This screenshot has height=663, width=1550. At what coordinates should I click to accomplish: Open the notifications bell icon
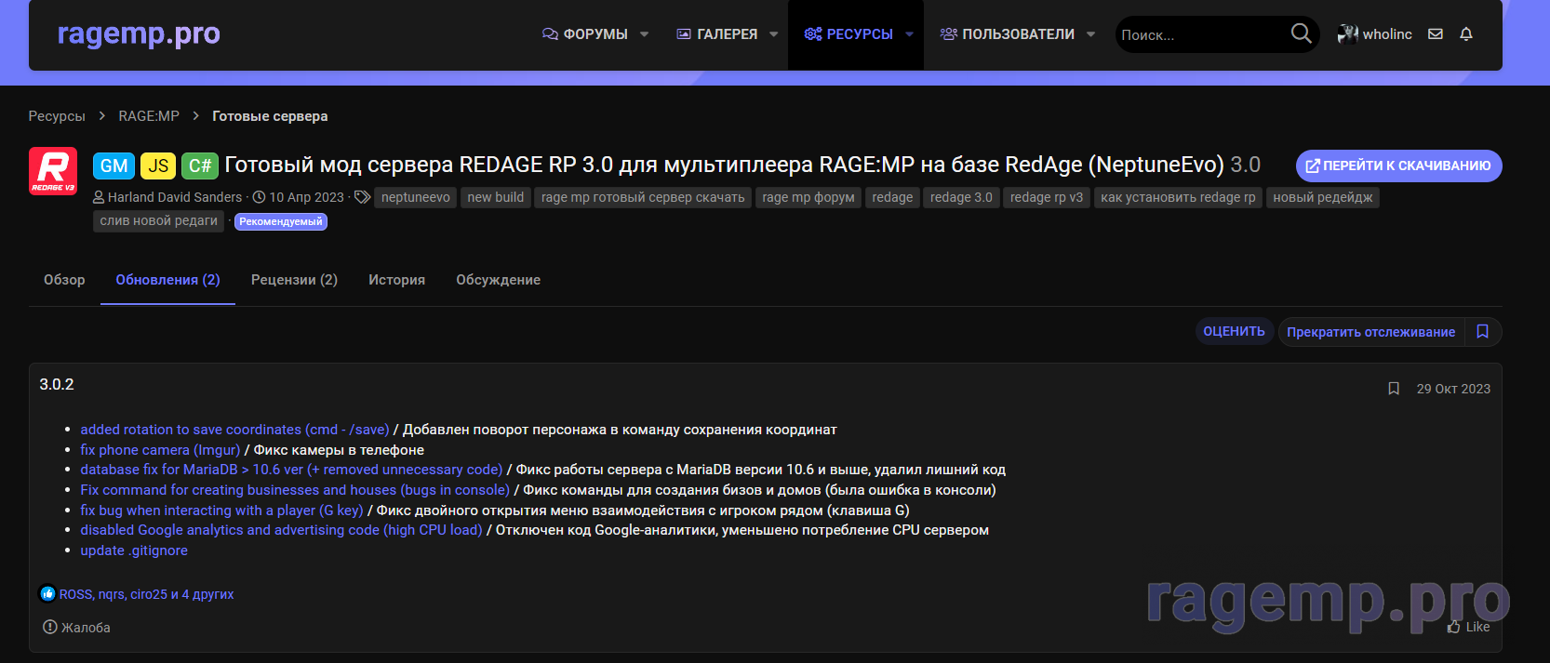1466,33
